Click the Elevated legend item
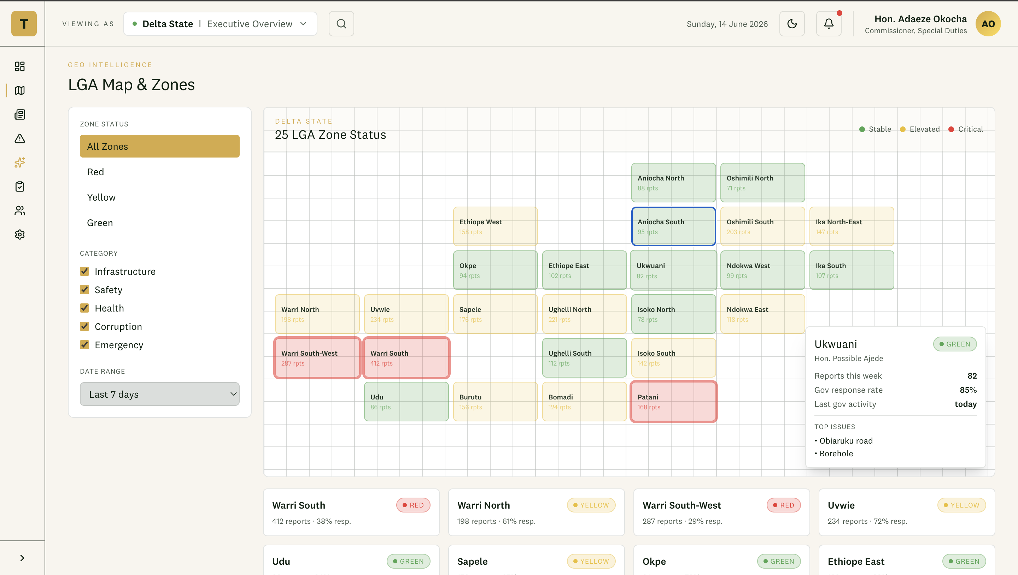The width and height of the screenshot is (1018, 575). click(920, 129)
